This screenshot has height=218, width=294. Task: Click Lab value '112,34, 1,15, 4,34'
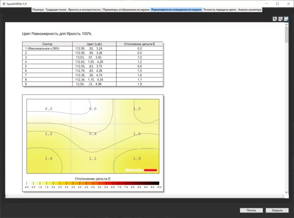coord(89,79)
